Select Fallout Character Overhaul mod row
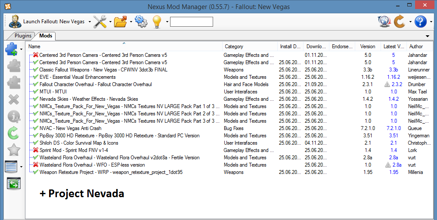 pos(229,84)
